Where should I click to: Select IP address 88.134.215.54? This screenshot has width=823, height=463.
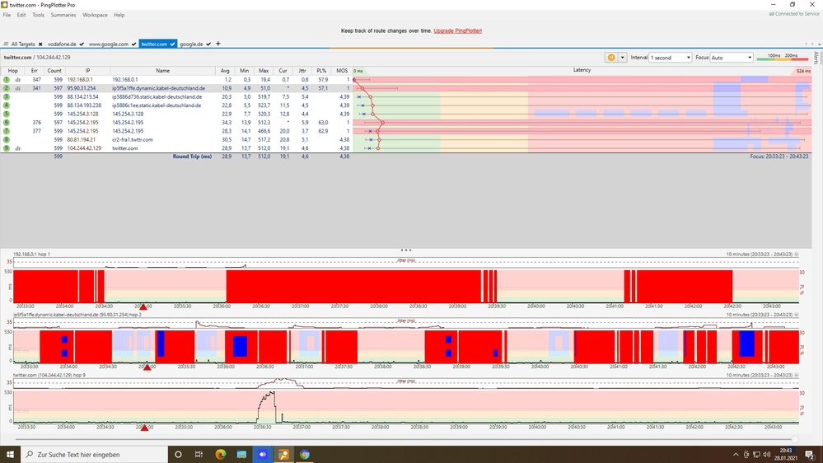coord(83,97)
